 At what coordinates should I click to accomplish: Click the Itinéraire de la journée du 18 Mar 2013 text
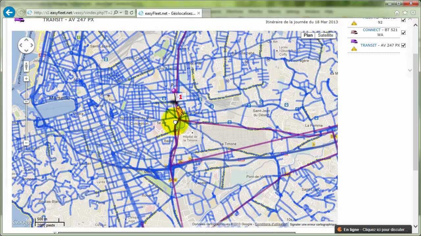(x=302, y=22)
